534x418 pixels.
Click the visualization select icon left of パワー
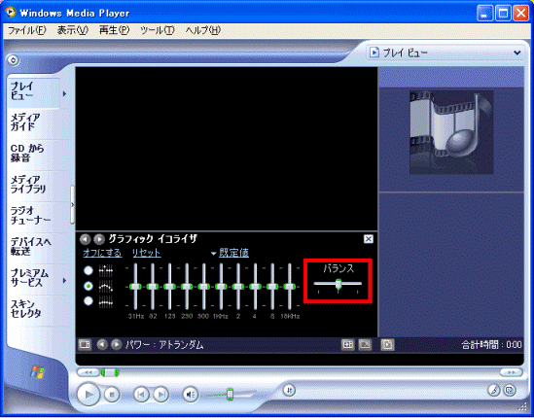85,345
